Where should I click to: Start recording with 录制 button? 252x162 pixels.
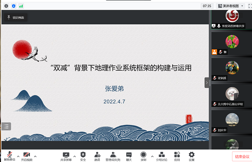[x=143, y=157]
